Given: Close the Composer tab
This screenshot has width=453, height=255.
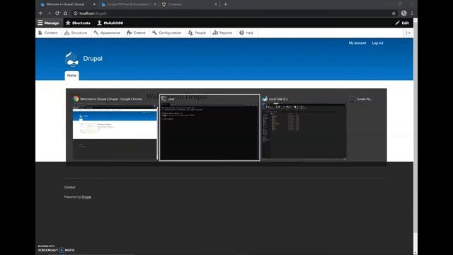Looking at the screenshot, I should (x=215, y=4).
